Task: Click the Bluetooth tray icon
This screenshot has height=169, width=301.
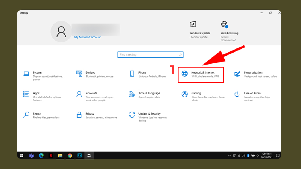Action: (x=248, y=155)
